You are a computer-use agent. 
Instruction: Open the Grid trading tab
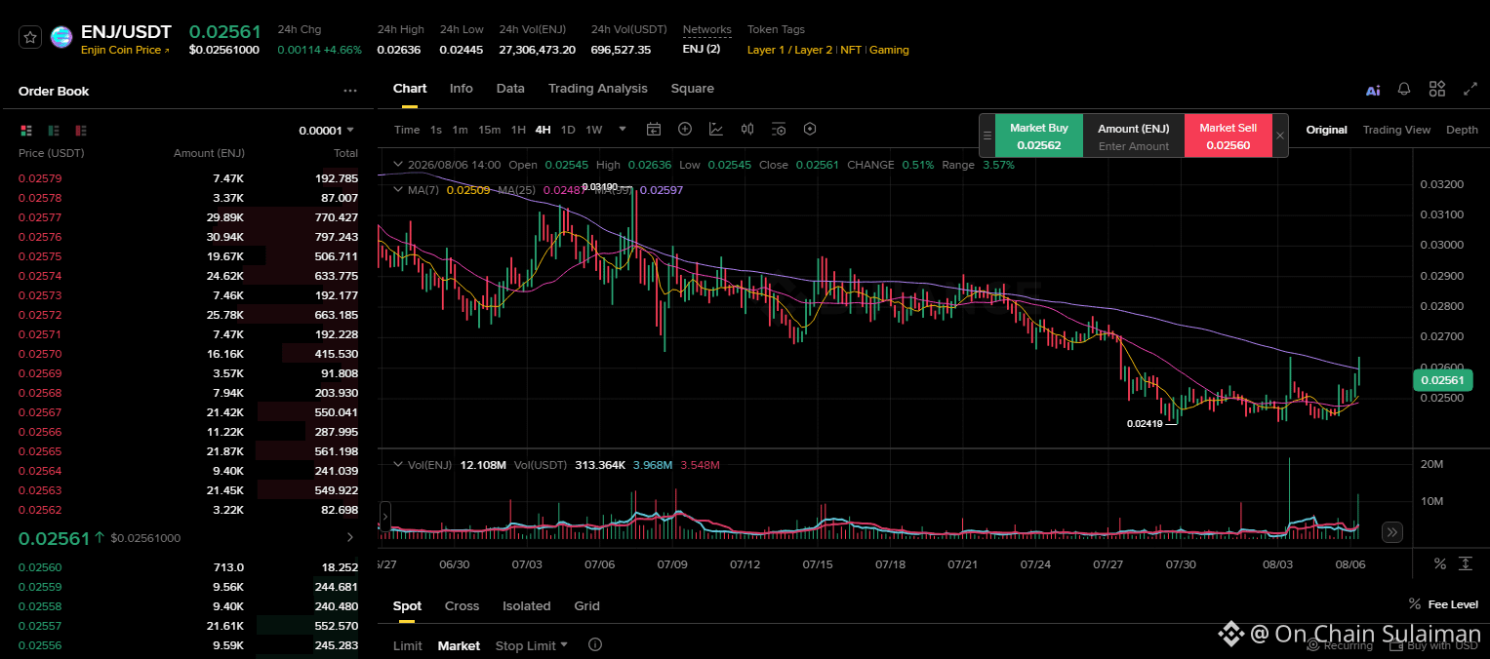click(586, 605)
